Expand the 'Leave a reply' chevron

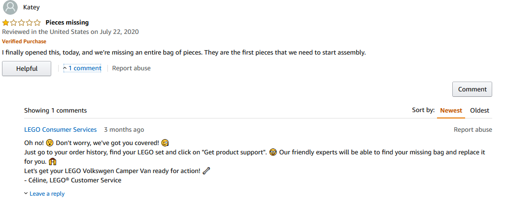click(26, 194)
